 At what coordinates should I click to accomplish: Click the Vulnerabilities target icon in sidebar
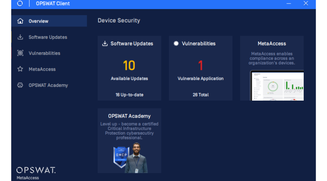tap(20, 53)
